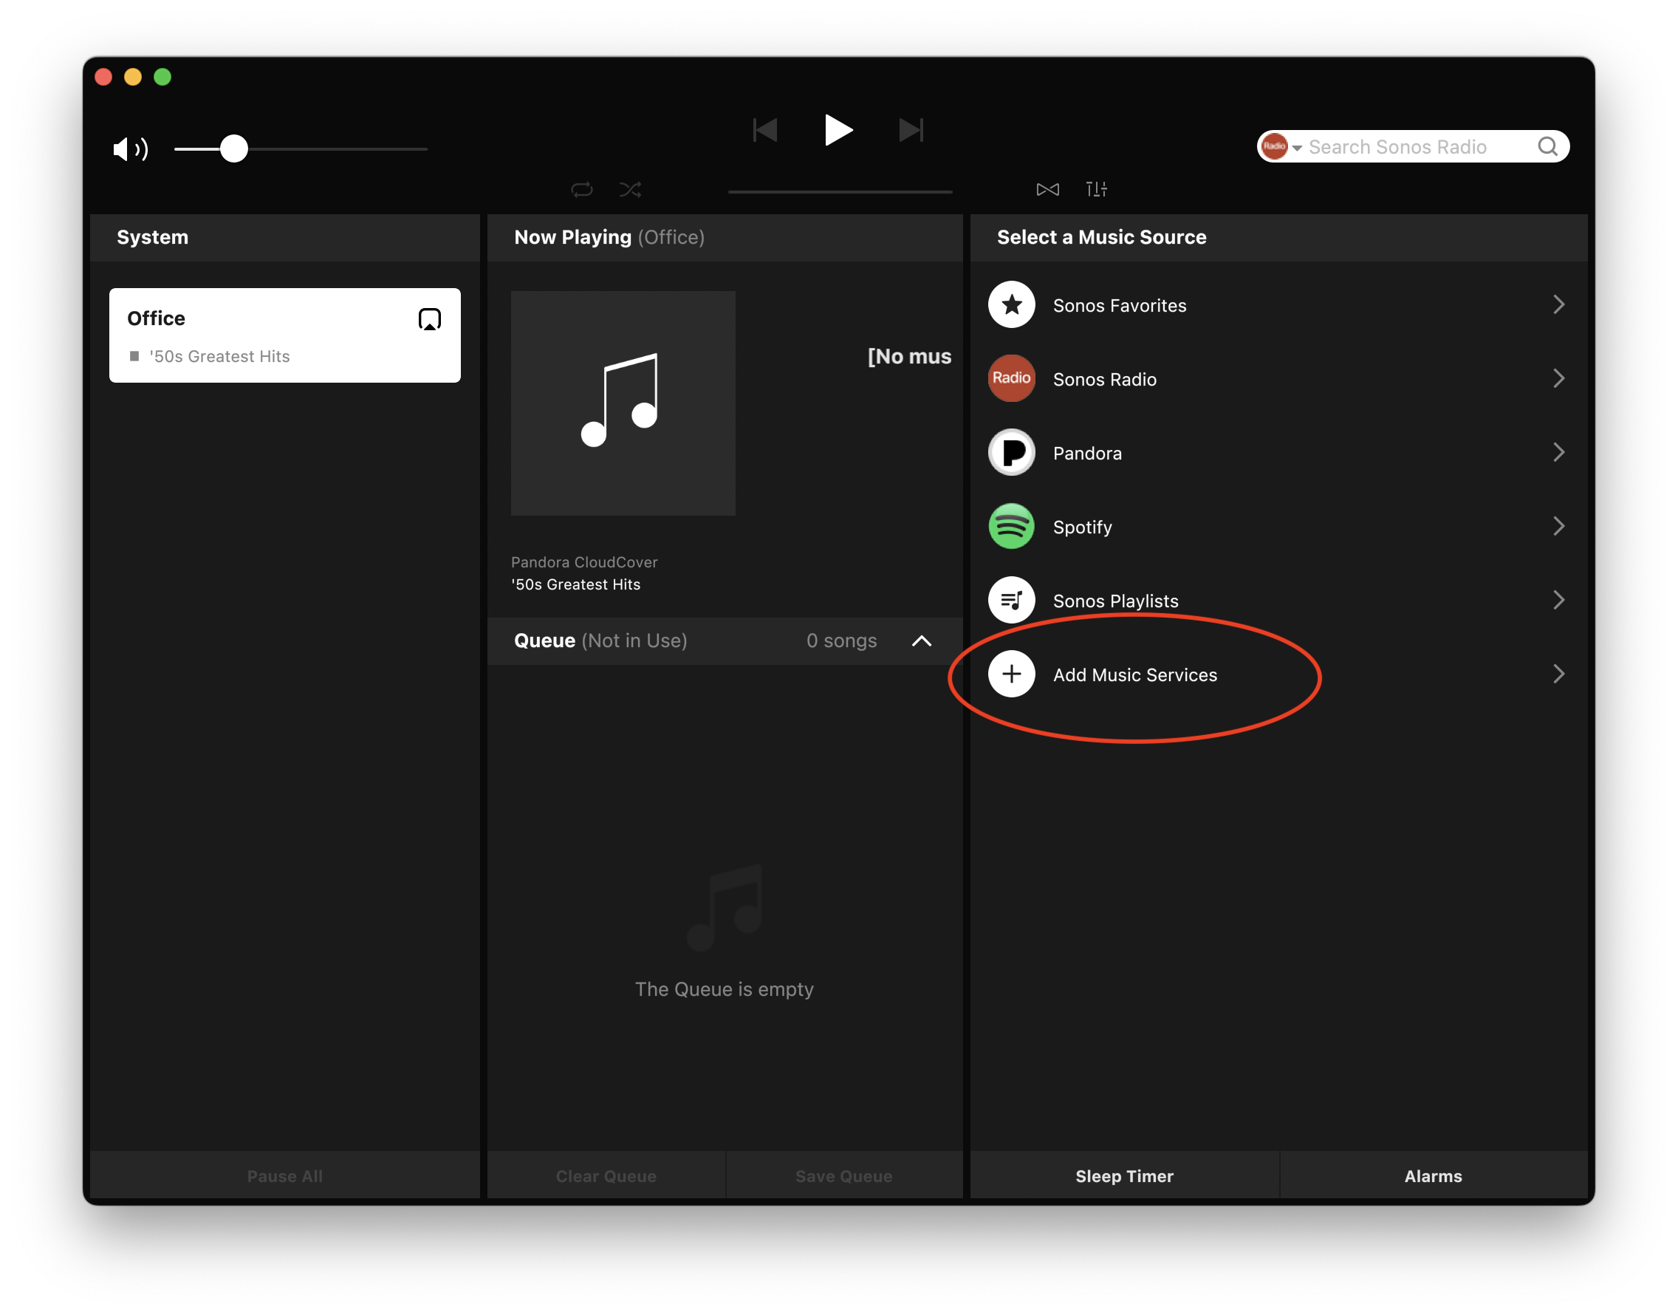
Task: Open Alarms
Action: point(1434,1176)
